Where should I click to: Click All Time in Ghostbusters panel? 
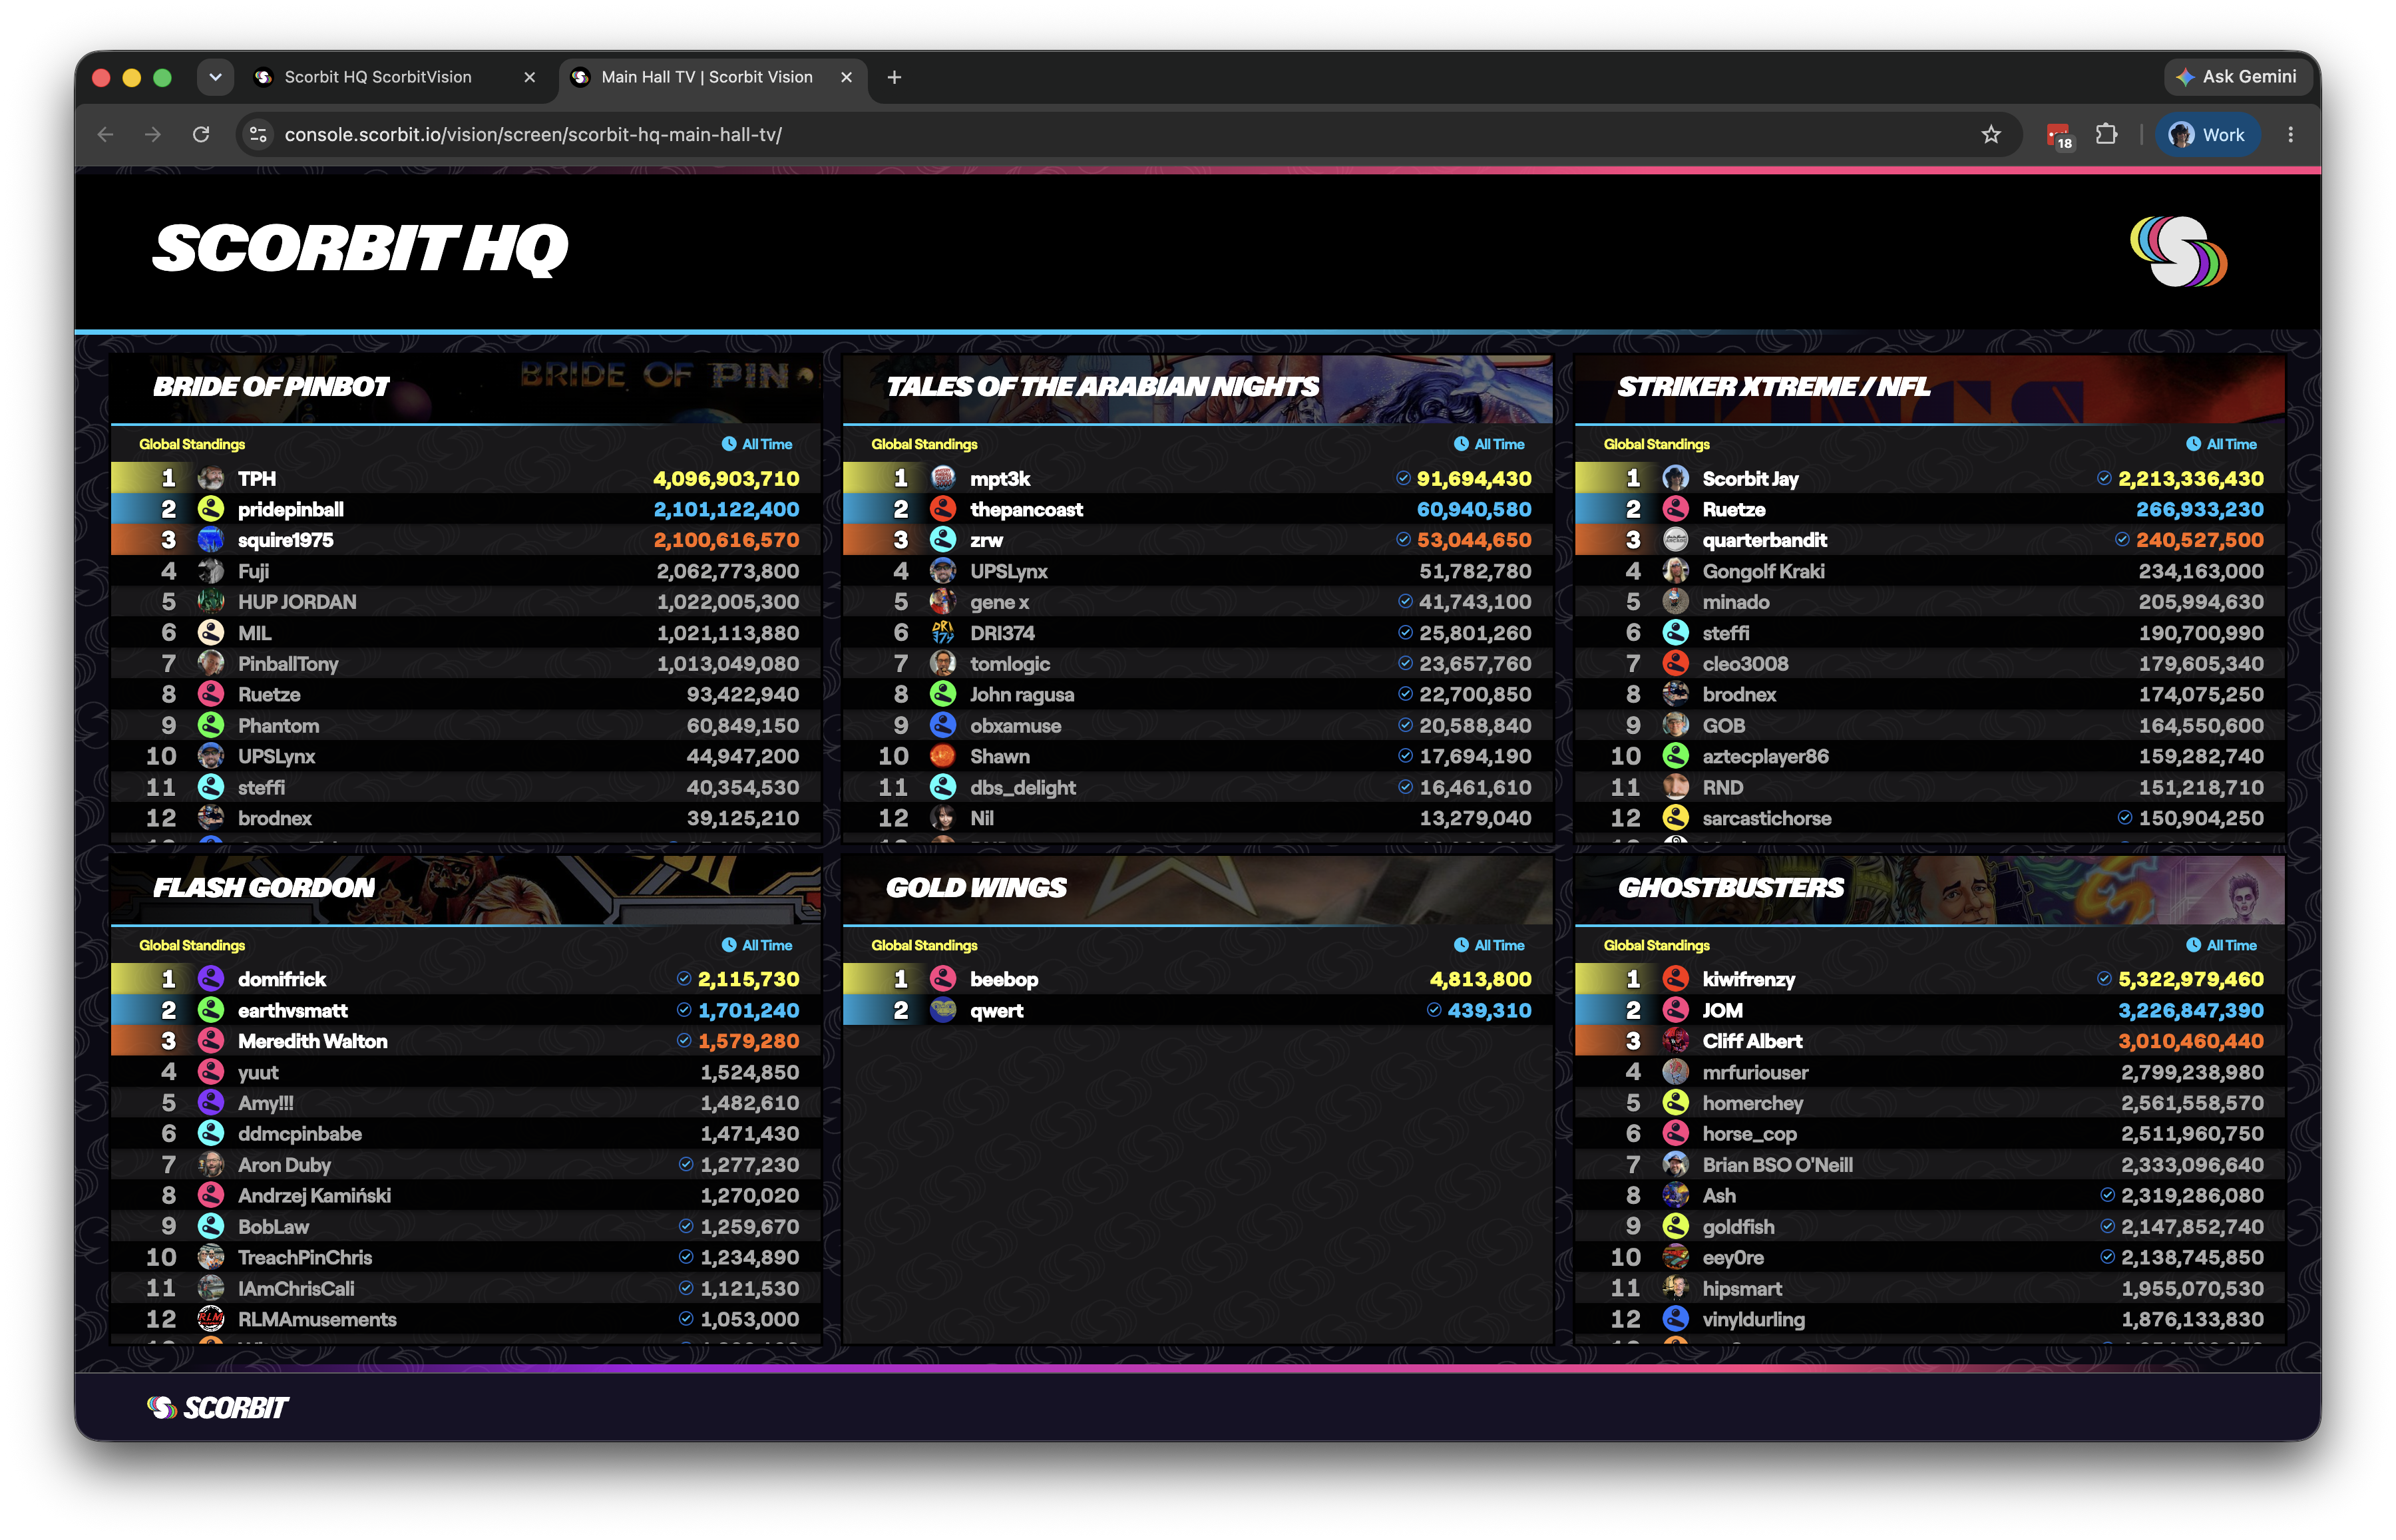(x=2221, y=945)
